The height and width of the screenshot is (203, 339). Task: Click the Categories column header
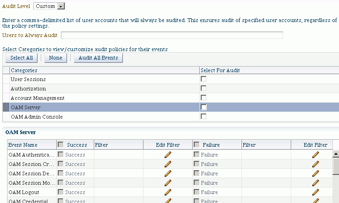(x=105, y=70)
